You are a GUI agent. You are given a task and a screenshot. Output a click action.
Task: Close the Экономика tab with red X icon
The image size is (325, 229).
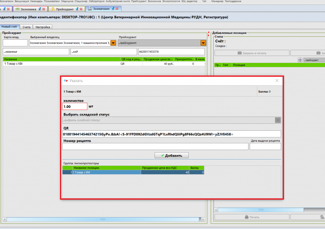[x=43, y=9]
